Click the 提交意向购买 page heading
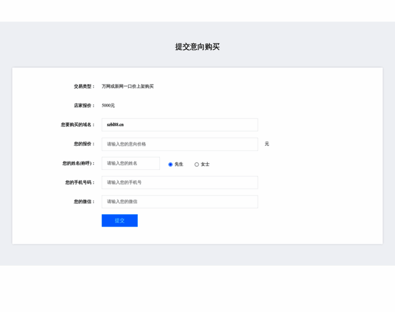The height and width of the screenshot is (312, 395). coord(197,47)
